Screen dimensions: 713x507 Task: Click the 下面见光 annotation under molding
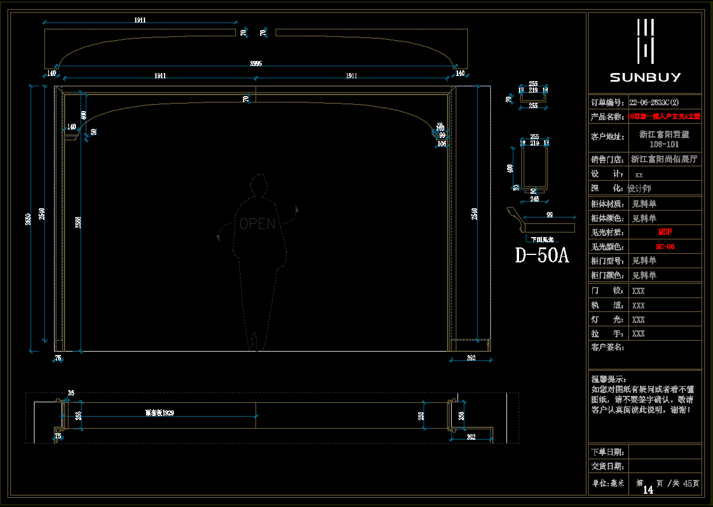[x=542, y=239]
